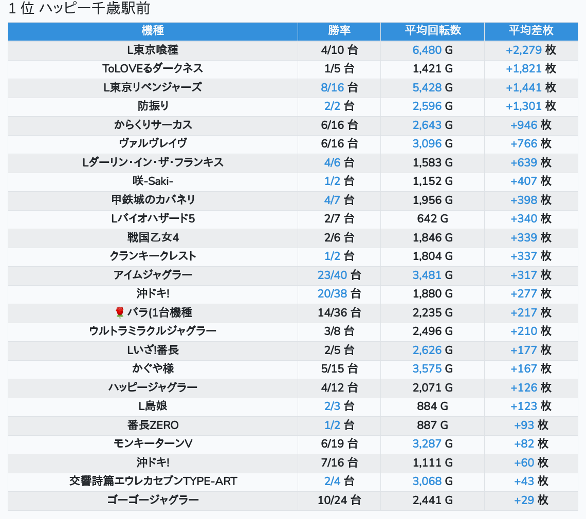
Task: Click the 'かぐや様' row name
Action: (153, 369)
